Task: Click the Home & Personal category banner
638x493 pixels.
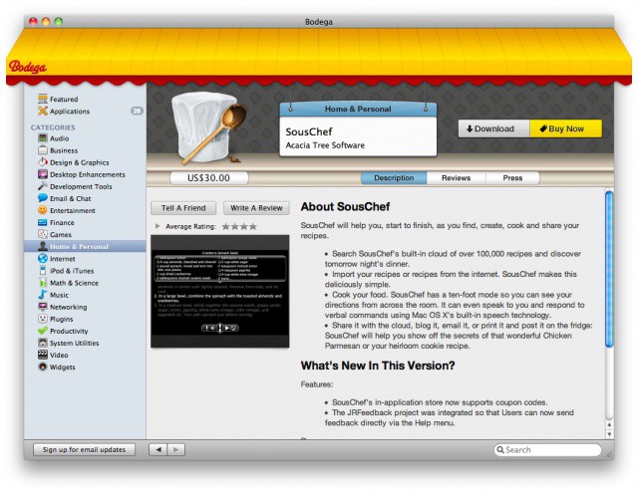Action: tap(358, 109)
